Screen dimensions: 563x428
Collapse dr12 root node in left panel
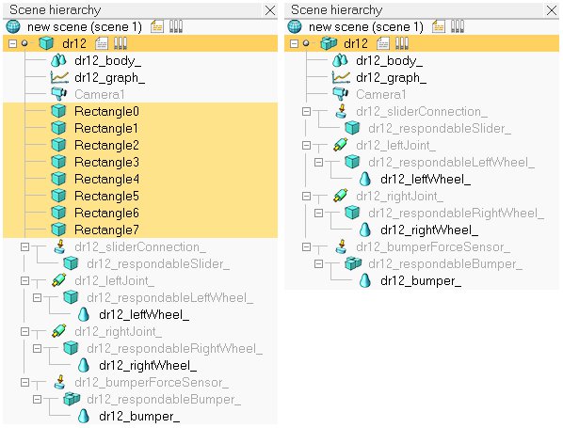pos(12,44)
